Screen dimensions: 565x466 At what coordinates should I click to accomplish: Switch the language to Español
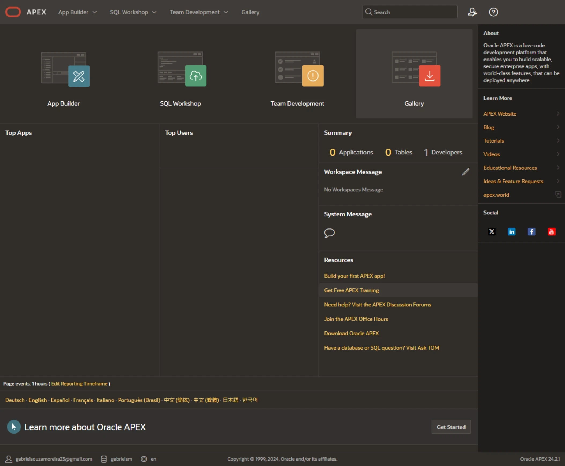coord(60,400)
